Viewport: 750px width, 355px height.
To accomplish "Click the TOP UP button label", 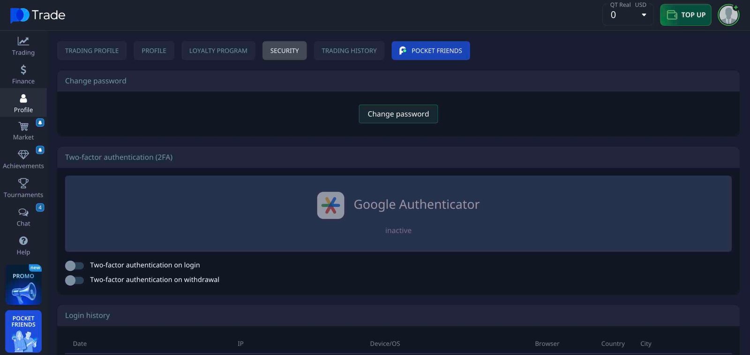I will click(693, 15).
